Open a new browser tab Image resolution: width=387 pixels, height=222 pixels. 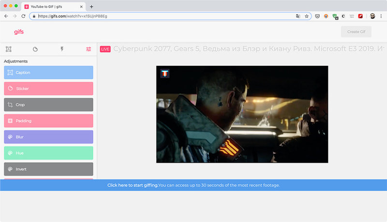coord(91,7)
